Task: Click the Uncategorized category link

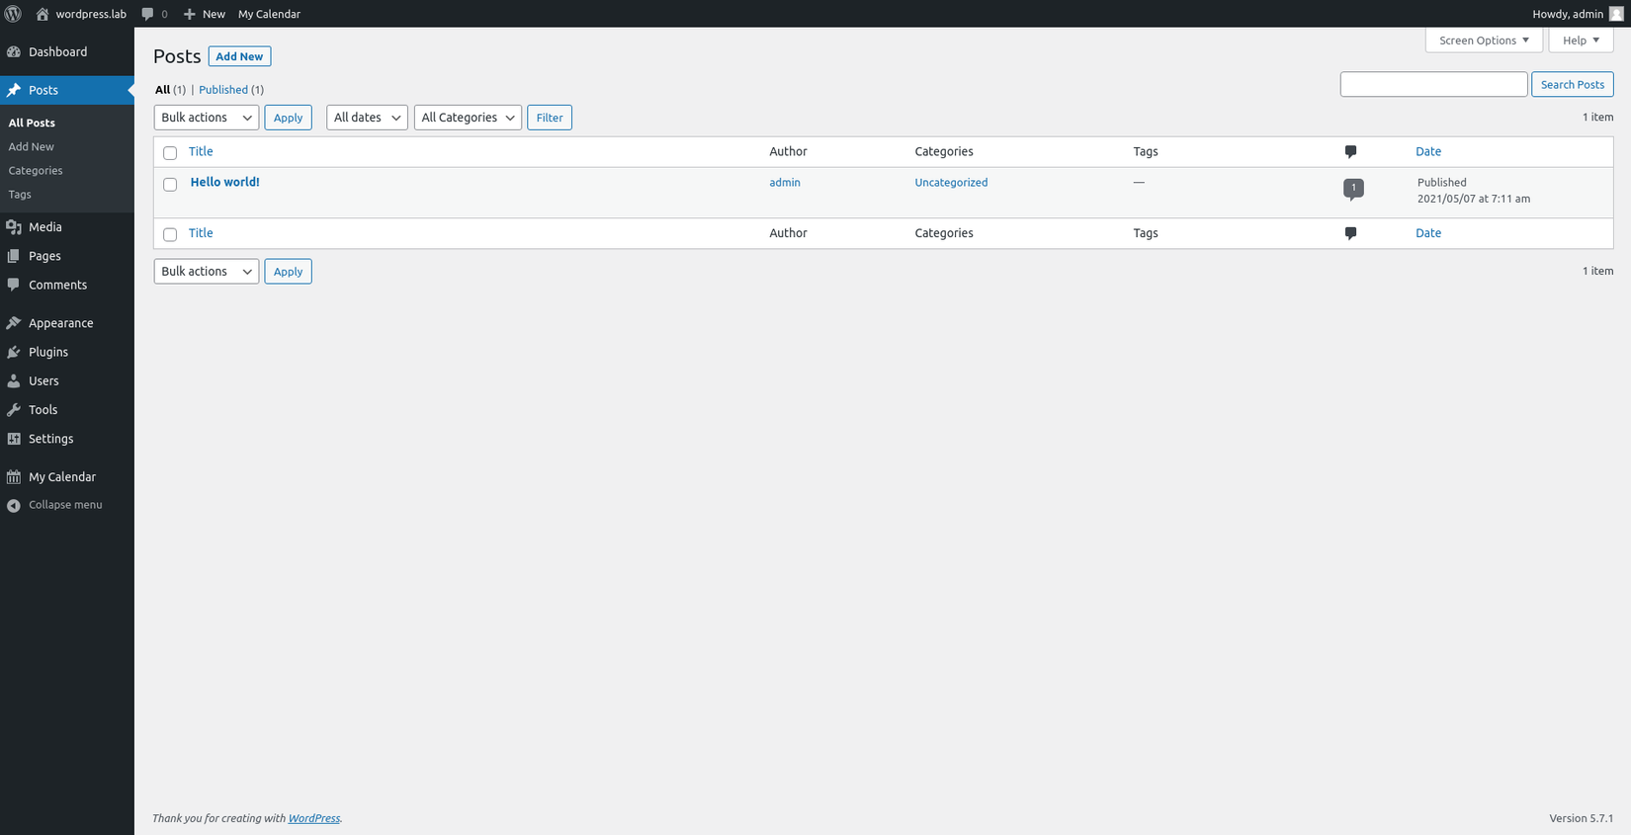Action: point(951,183)
